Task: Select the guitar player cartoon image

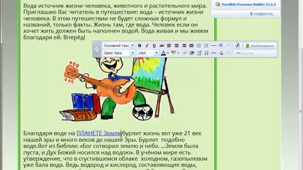Action: (x=117, y=89)
